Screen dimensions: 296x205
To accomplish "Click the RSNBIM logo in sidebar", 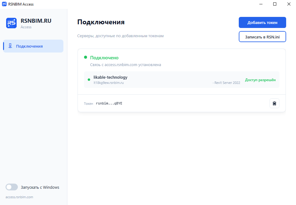I will click(11, 23).
